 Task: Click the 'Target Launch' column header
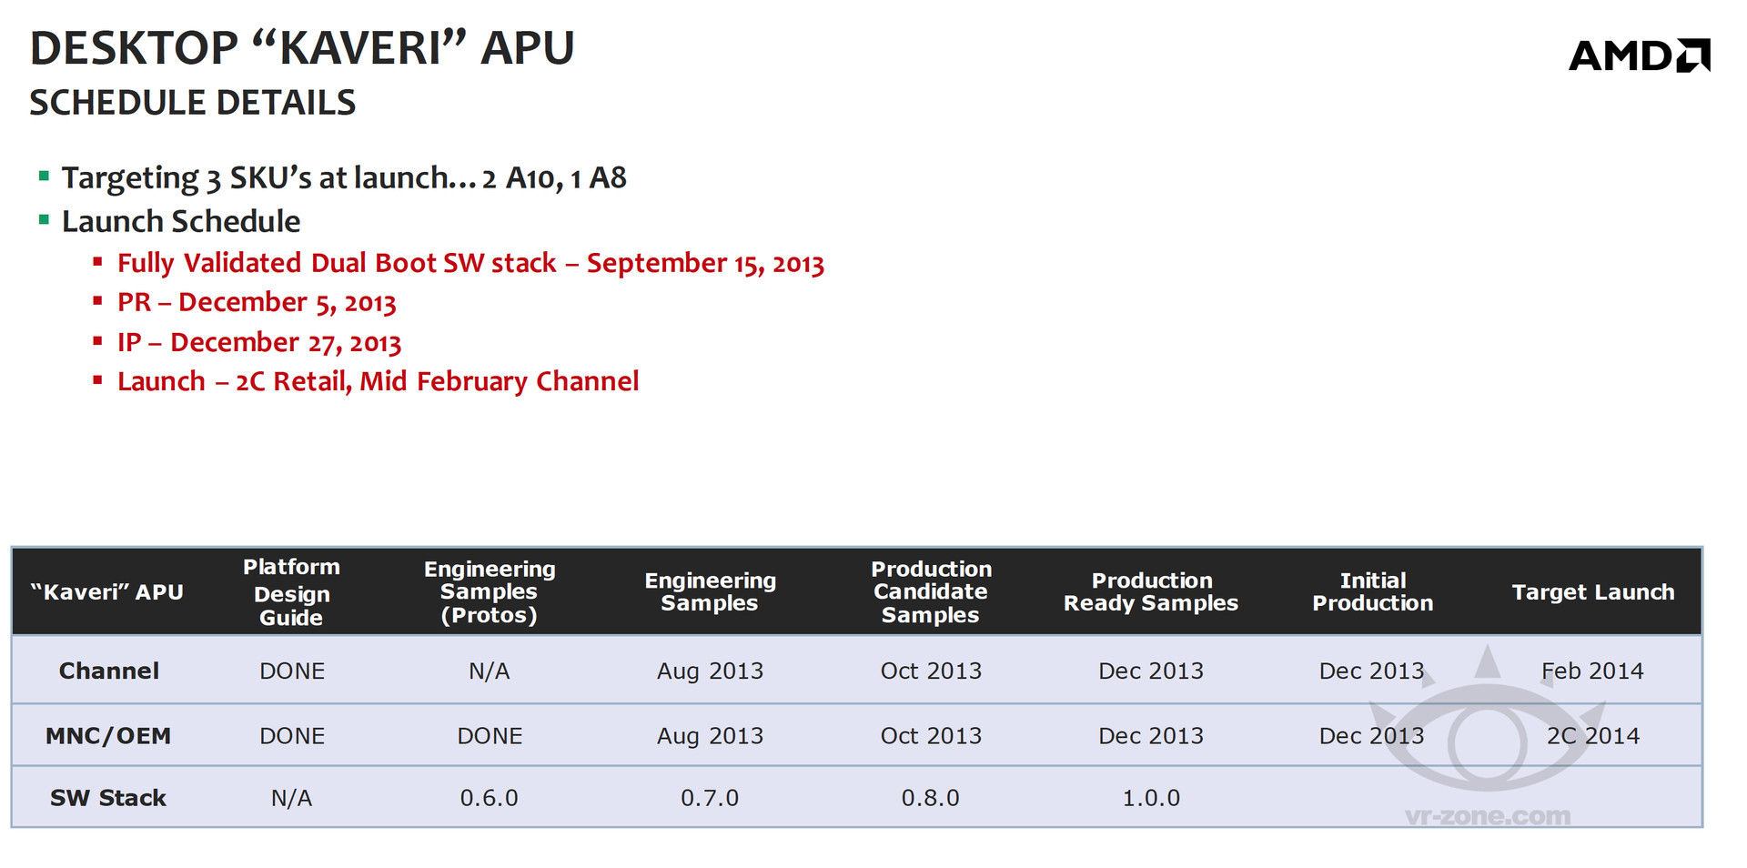(1593, 592)
